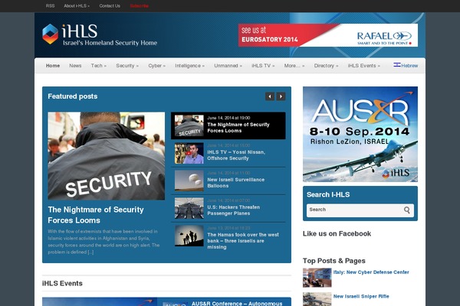Select the Home menu item
Screen dimensions: 460x306
[53, 66]
